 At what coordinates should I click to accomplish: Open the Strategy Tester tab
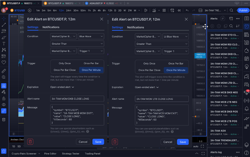tap(70, 154)
